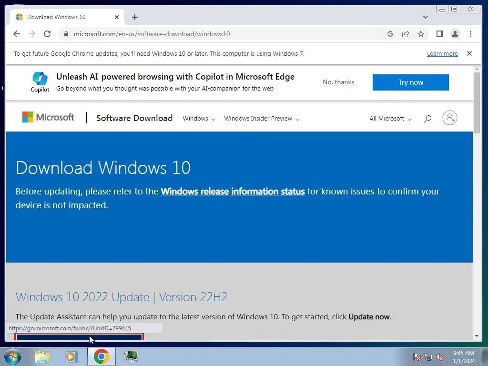Click the Windows 10 2022 Update heading
Screen dimensions: 488x366
coord(122,297)
